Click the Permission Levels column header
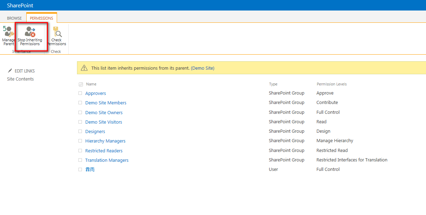The width and height of the screenshot is (426, 215). (x=331, y=84)
